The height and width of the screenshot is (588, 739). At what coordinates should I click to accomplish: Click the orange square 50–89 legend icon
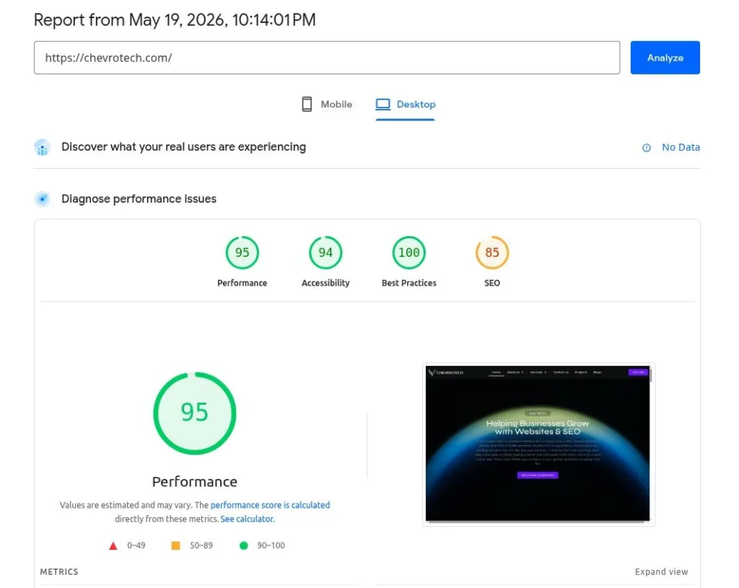(x=175, y=545)
